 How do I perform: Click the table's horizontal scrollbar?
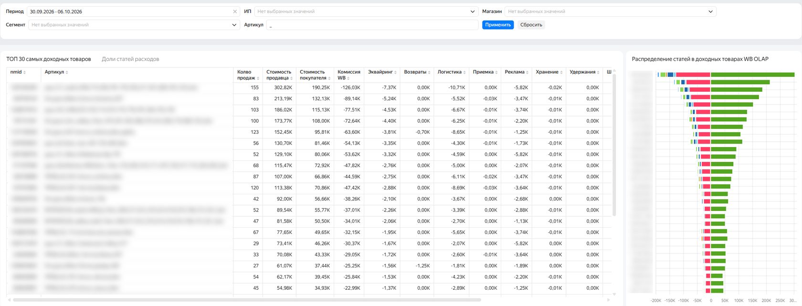(247, 300)
